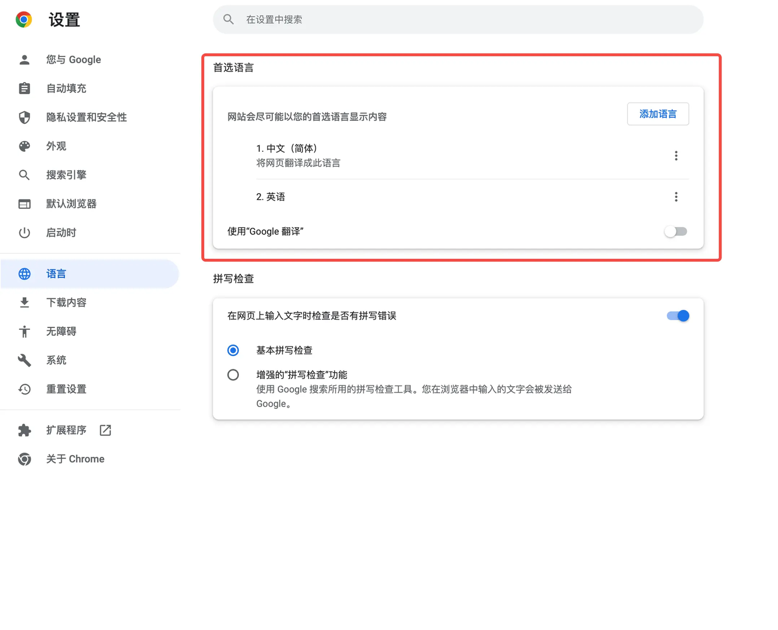The height and width of the screenshot is (630, 778).
Task: Select the 自动填充 sidebar icon
Action: pos(24,88)
